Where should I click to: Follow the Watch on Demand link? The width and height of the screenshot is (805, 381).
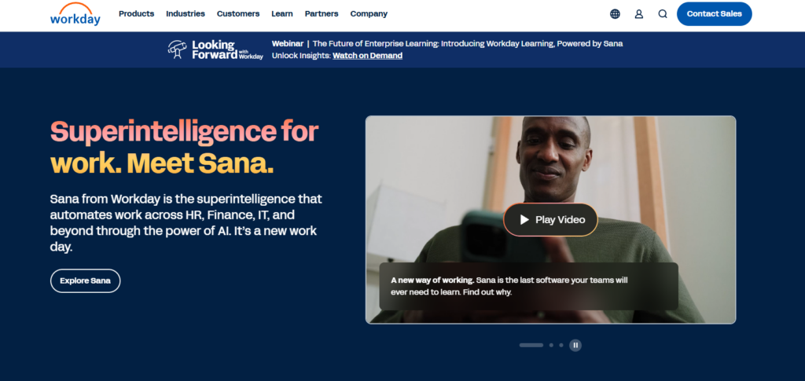[368, 55]
